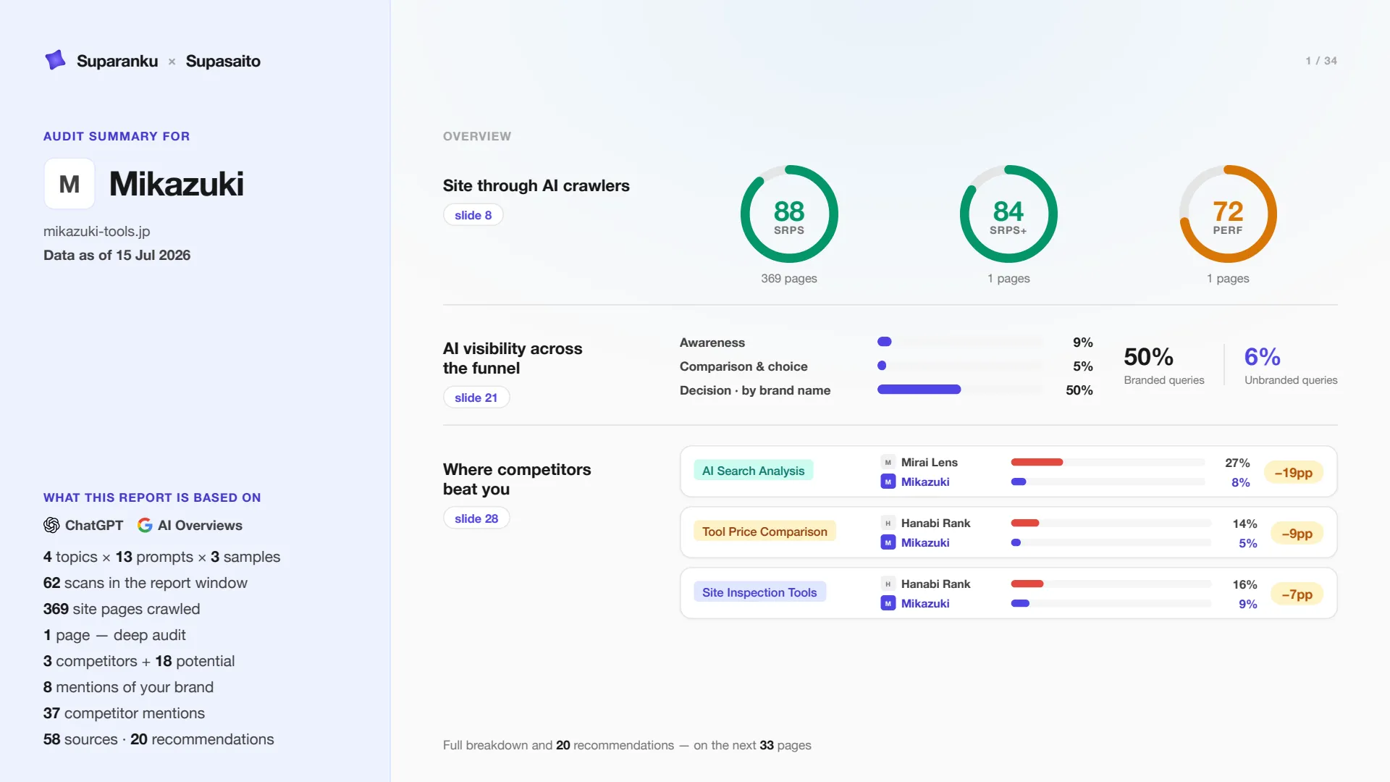The height and width of the screenshot is (782, 1390).
Task: Click the -19pp gap badge
Action: point(1294,473)
